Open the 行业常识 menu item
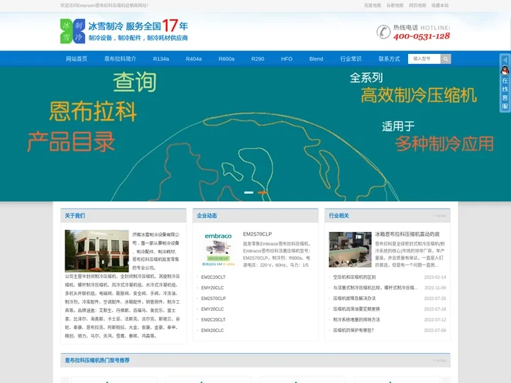This screenshot has width=511, height=383. click(351, 59)
